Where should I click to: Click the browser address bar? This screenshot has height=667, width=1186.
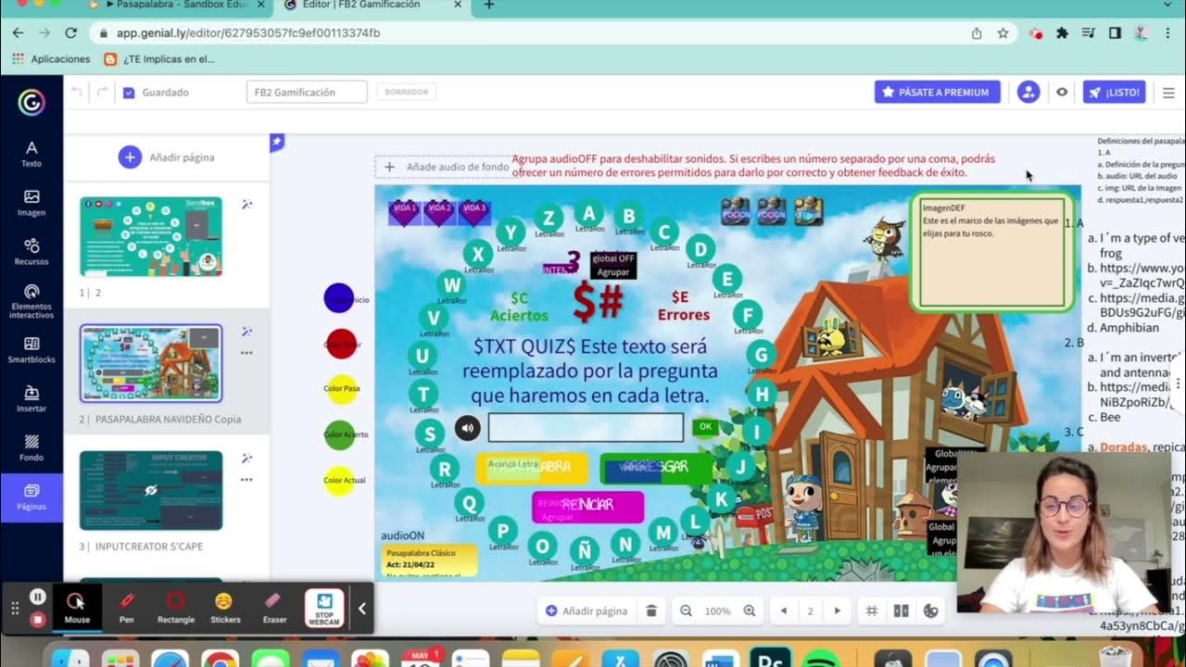click(537, 32)
